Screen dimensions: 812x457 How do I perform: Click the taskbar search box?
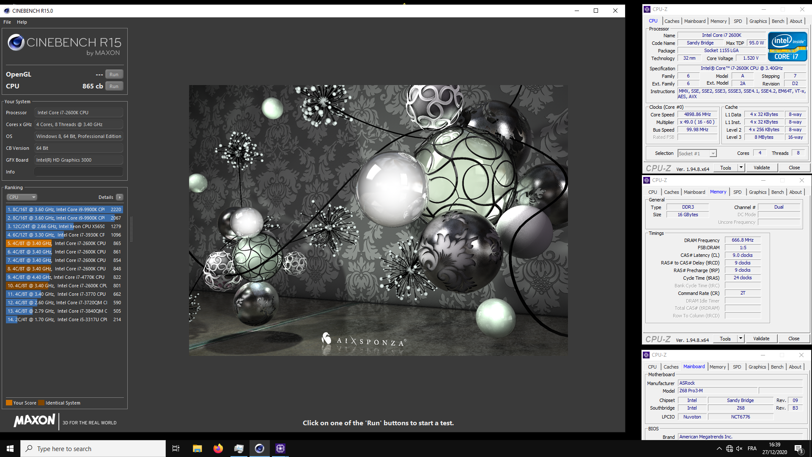pos(93,449)
